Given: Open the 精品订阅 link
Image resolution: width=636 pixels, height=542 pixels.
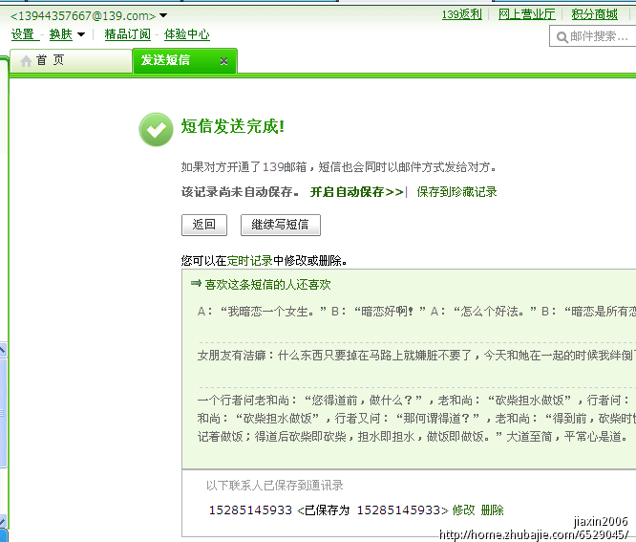Looking at the screenshot, I should coord(127,34).
